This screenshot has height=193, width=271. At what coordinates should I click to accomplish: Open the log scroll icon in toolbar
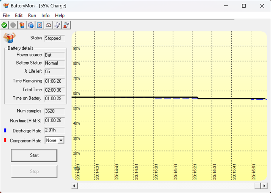(x=58, y=25)
